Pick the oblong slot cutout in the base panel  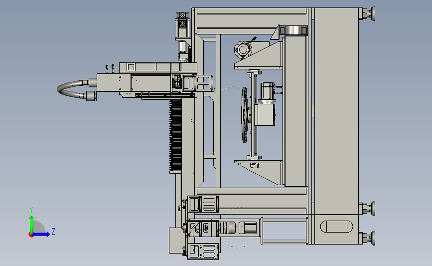336,226
